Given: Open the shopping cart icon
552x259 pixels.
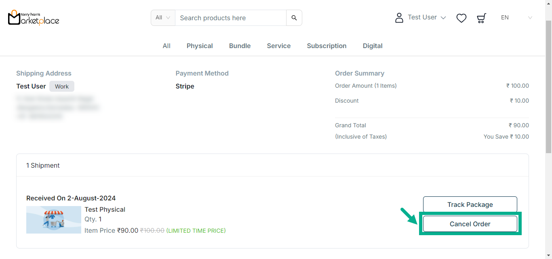Looking at the screenshot, I should pyautogui.click(x=481, y=18).
